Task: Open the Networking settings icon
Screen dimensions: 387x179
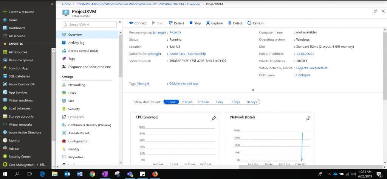Action: click(64, 85)
